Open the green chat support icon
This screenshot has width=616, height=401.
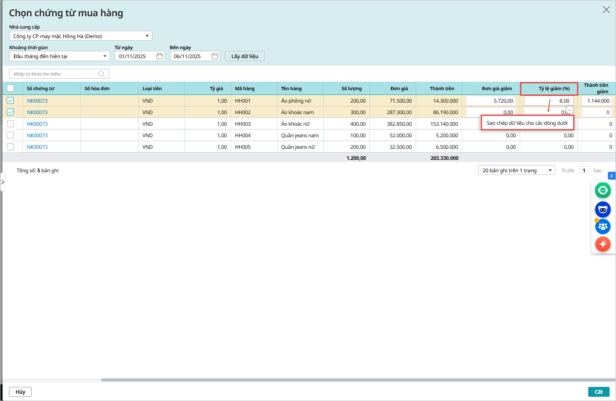tap(603, 190)
